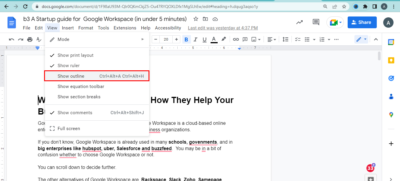Open the text alignment dropdown
400x181 pixels.
(272, 39)
